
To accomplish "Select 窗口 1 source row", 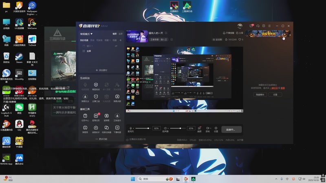I will click(101, 46).
